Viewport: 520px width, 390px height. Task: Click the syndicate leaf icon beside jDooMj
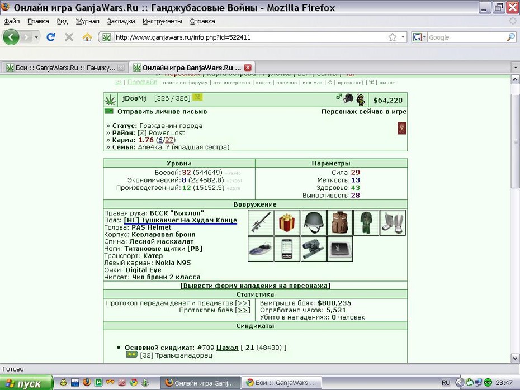tap(111, 99)
